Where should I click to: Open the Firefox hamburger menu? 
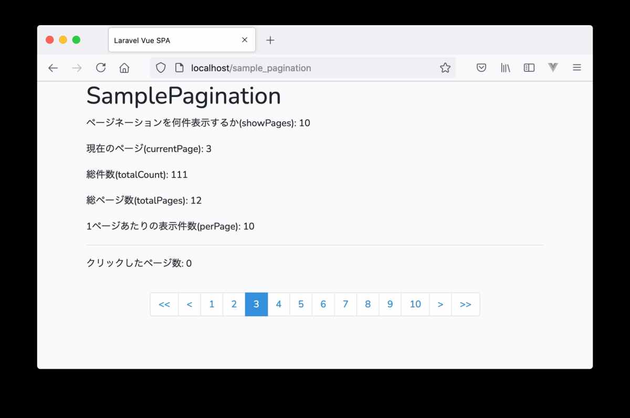coord(576,67)
